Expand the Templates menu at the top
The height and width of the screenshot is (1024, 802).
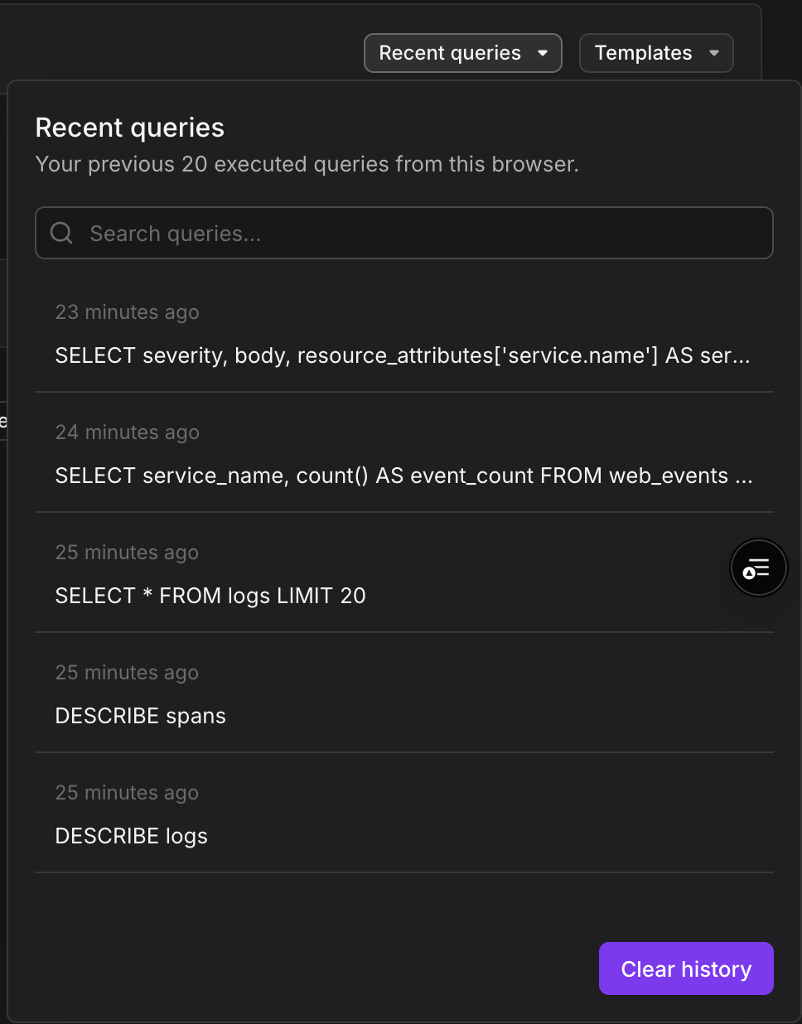pyautogui.click(x=655, y=52)
